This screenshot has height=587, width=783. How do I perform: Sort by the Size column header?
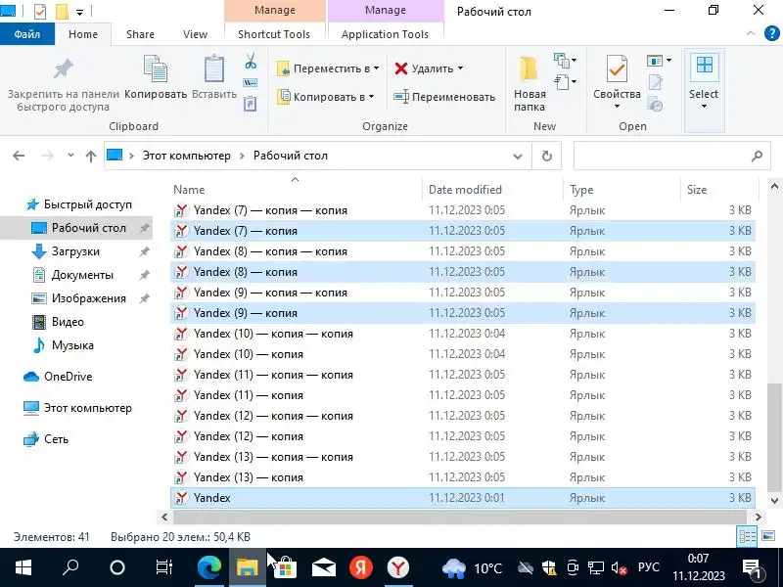pyautogui.click(x=719, y=189)
